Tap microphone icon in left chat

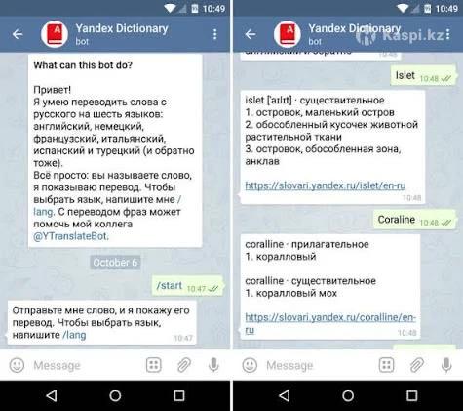tap(213, 365)
